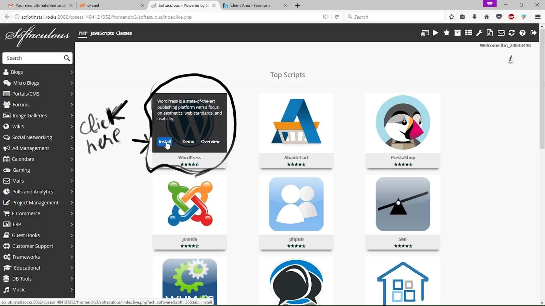545x306 pixels.
Task: Open script ratings via the star icon
Action: [x=447, y=33]
